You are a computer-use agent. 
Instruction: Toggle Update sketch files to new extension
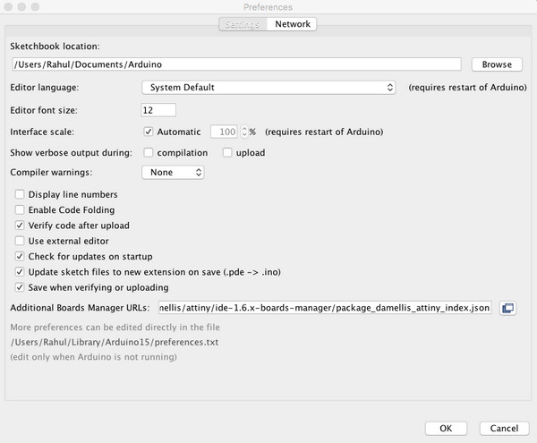20,272
